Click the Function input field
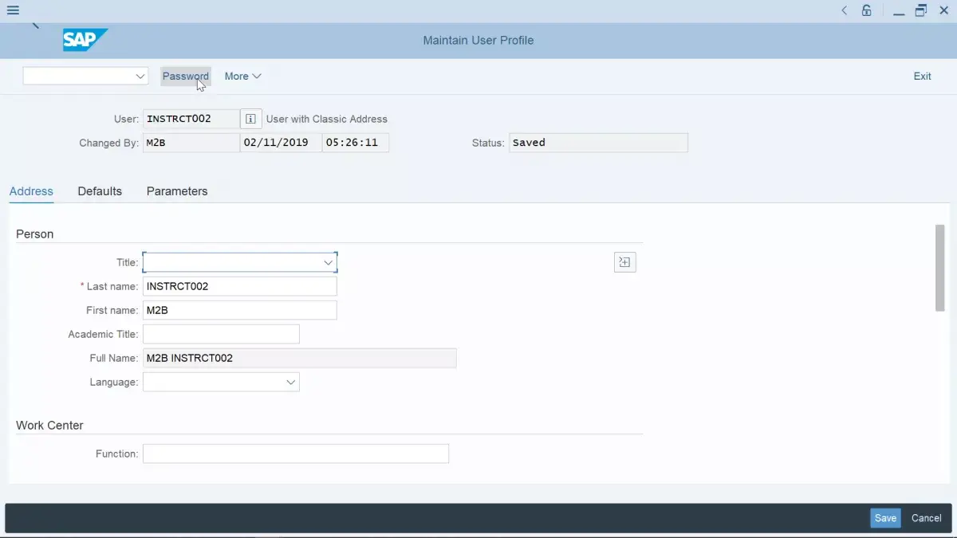The height and width of the screenshot is (538, 957). coord(296,454)
